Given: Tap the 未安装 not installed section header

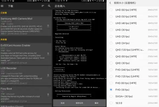Looking at the screenshot, I should tap(4, 40).
